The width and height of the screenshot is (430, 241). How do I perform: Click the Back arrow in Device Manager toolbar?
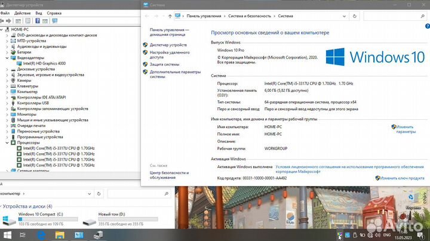pyautogui.click(x=2, y=21)
